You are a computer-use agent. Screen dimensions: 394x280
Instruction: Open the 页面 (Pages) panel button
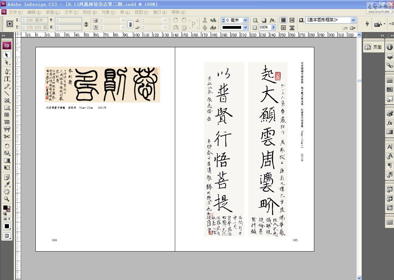[x=373, y=47]
